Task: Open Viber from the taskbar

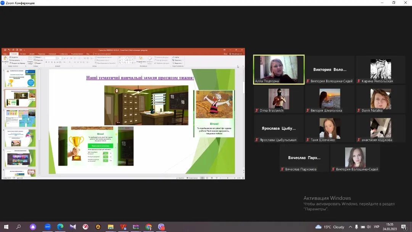Action: [161, 227]
